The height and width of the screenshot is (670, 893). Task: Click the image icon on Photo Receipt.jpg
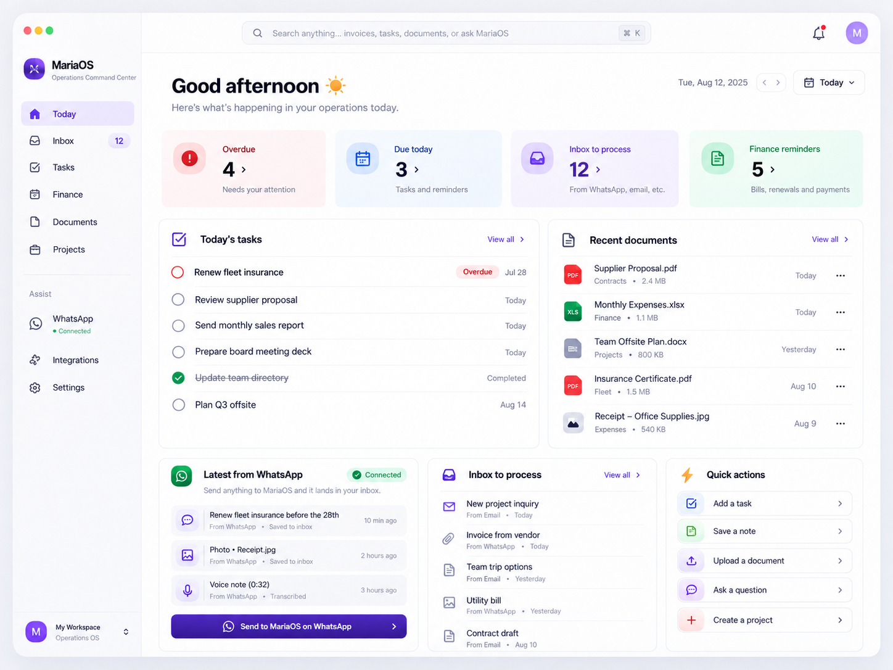tap(187, 555)
